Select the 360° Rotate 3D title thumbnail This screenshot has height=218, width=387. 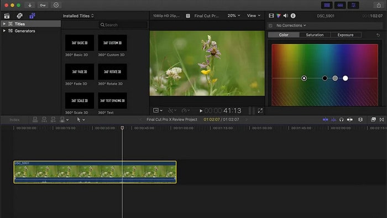tap(113, 72)
